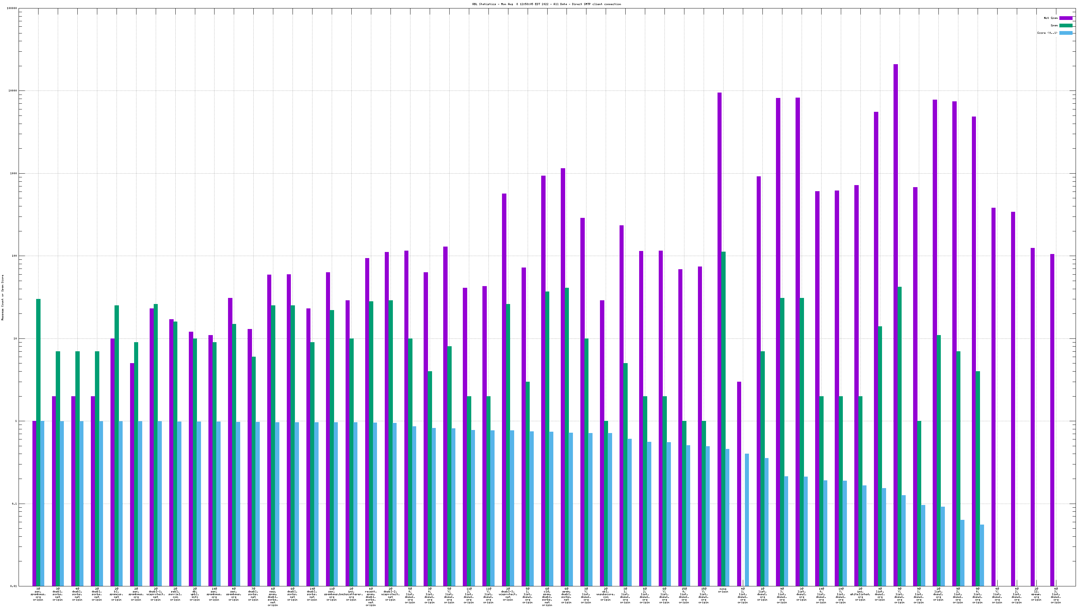Click the purple Not Spam legend swatch

pos(1065,18)
